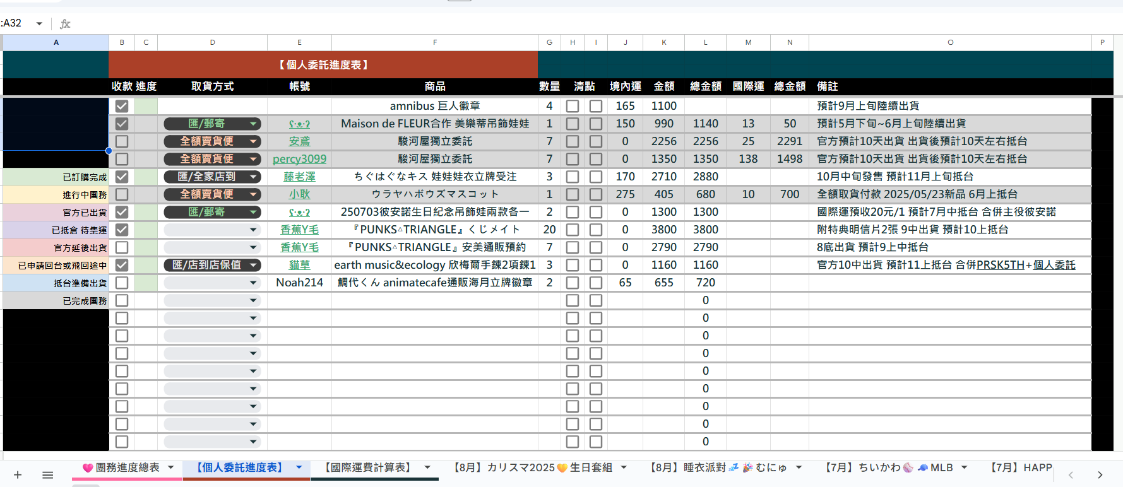Expand the 匯/全家店到 pickup method dropdown
1123x487 pixels.
(253, 177)
